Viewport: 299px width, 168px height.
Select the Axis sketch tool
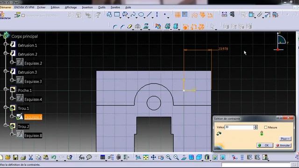tap(157, 14)
